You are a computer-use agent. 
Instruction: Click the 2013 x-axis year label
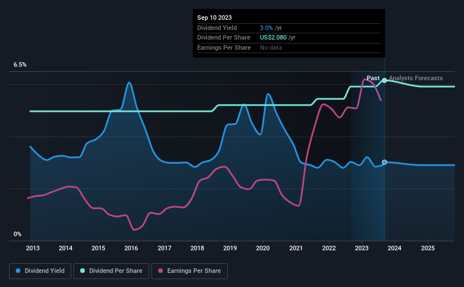tap(33, 248)
